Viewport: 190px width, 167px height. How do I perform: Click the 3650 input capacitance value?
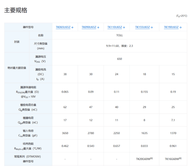[x=65, y=133]
